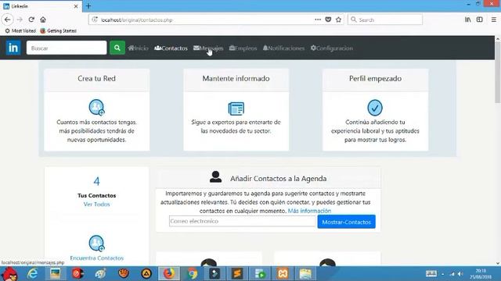This screenshot has width=501, height=281.
Task: Click the Firefox Search box
Action: point(385,20)
